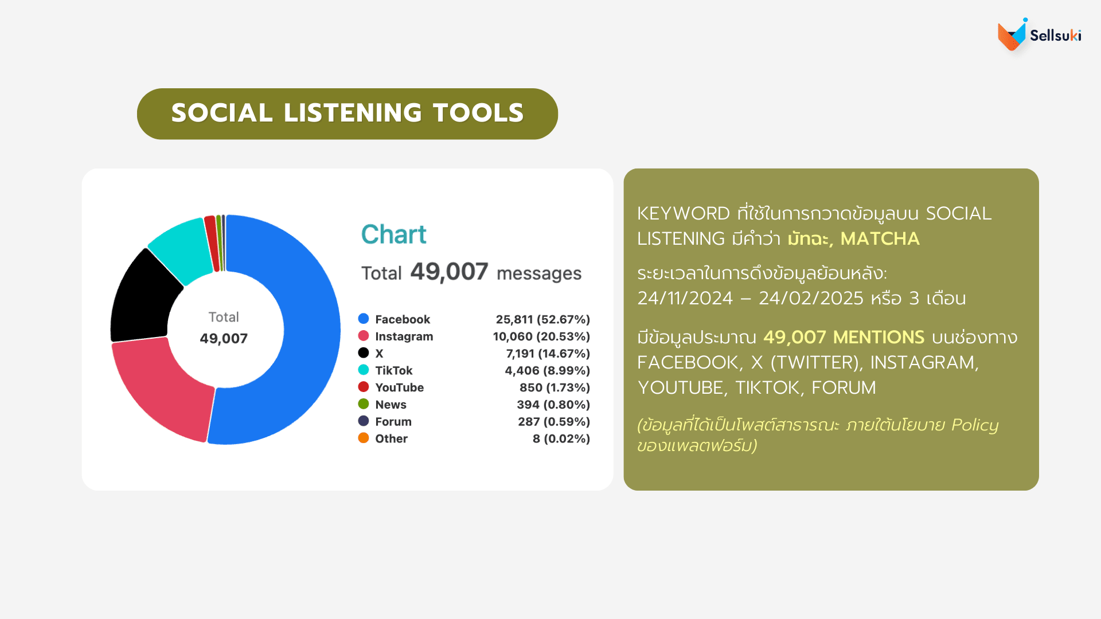Click the navy Forum legend dot
The image size is (1101, 619).
pos(364,421)
